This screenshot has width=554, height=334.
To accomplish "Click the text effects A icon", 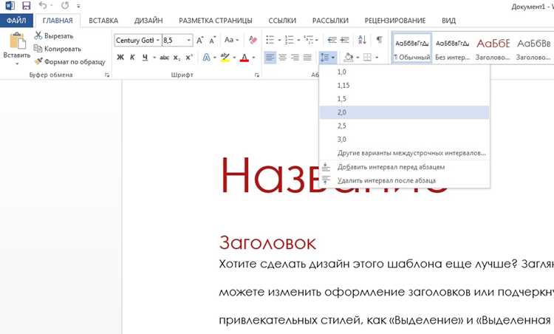I will (x=206, y=57).
